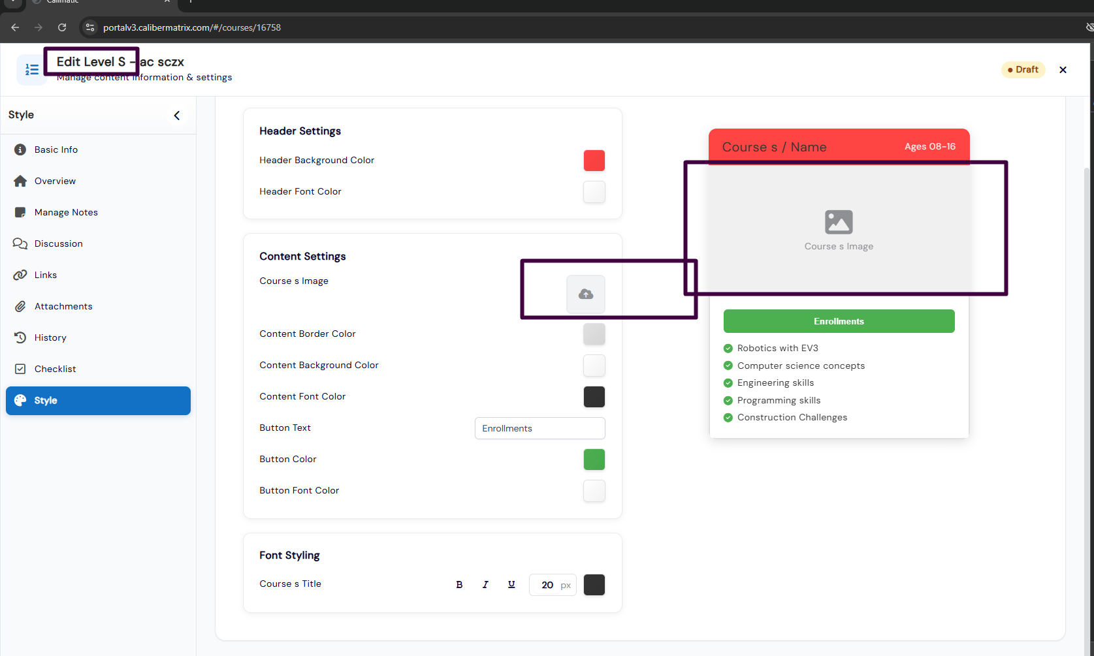Click the Construction Challenges check icon

[x=728, y=418]
